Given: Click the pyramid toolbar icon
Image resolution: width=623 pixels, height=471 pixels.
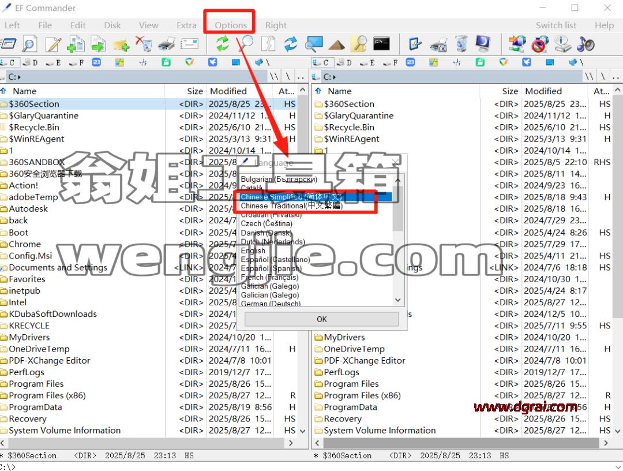Looking at the screenshot, I should point(336,44).
